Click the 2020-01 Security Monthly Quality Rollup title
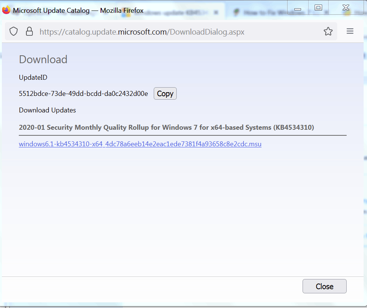The image size is (367, 308). 167,127
